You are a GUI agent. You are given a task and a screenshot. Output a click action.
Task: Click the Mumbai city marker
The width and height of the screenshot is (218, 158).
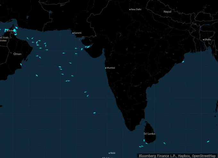(x=105, y=68)
